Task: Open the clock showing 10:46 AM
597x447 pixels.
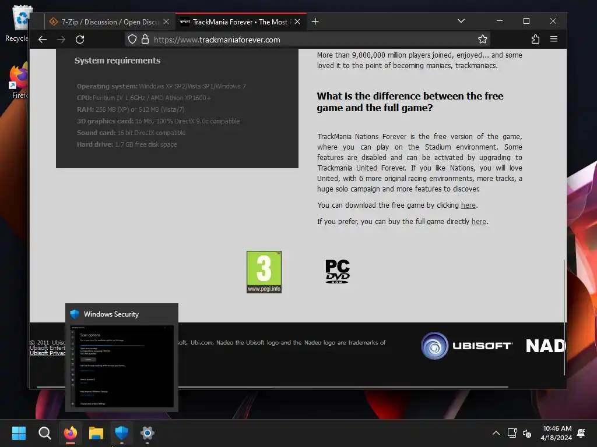Action: (x=556, y=433)
